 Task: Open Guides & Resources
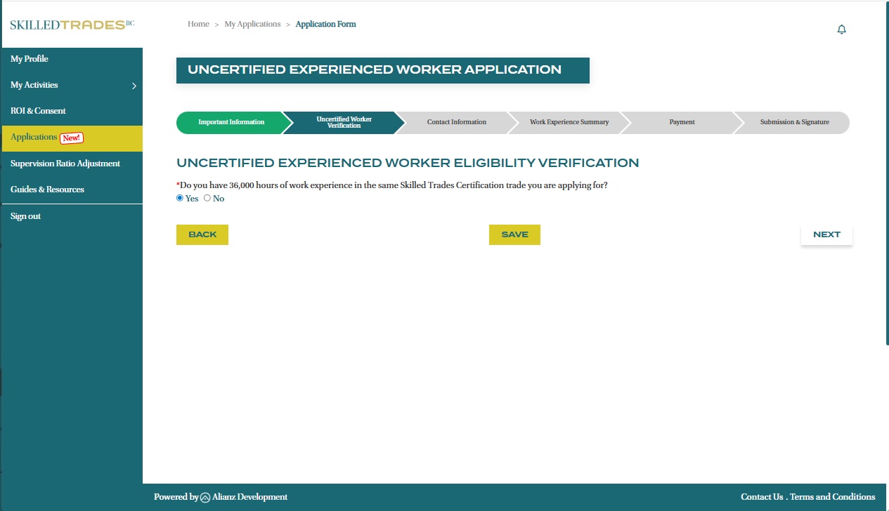(x=47, y=190)
